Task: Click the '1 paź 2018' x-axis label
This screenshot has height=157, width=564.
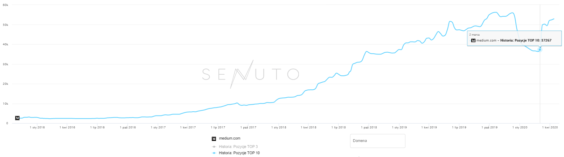Action: click(369, 127)
